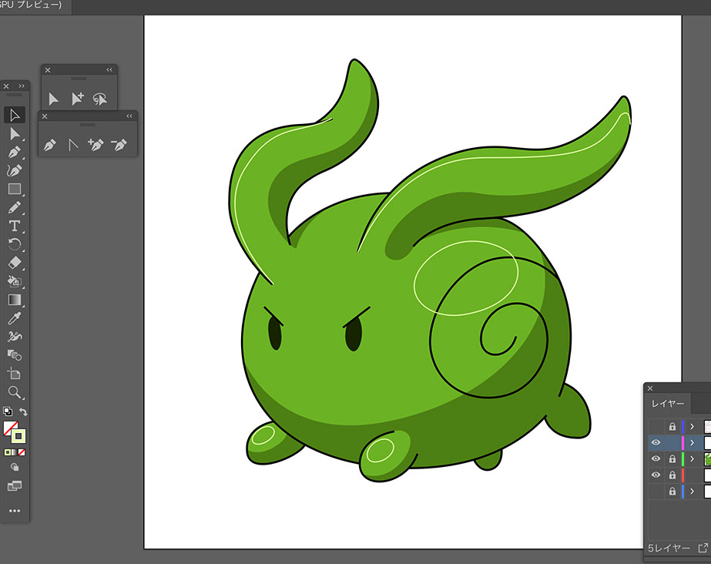711x564 pixels.
Task: Lock the magenta highlighted layer
Action: [x=672, y=442]
